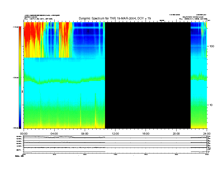Click the vertical rainbow color scale bar
223x172 pixels.
[x=20, y=78]
